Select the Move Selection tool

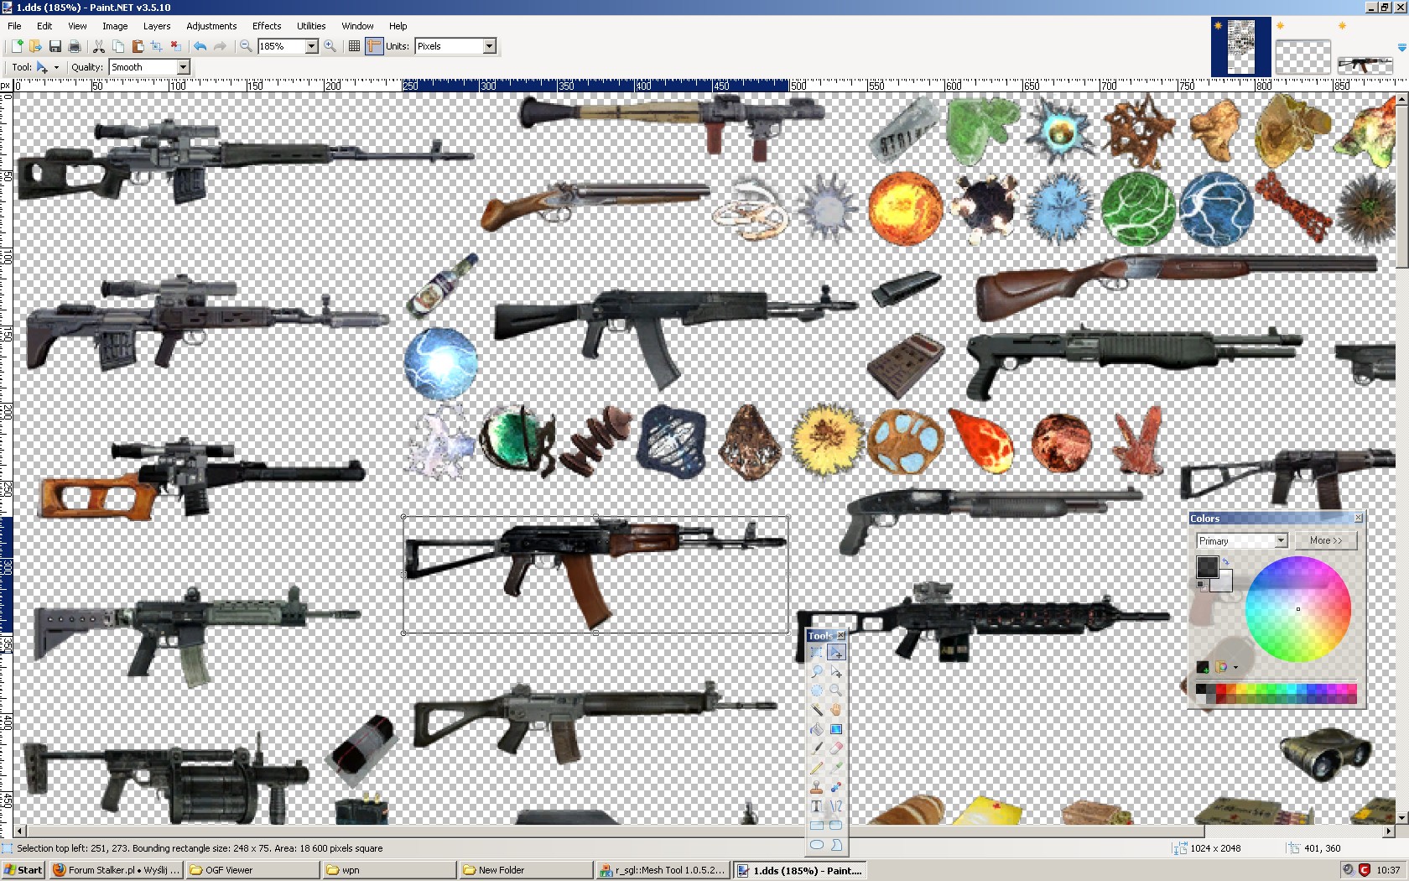[x=836, y=672]
